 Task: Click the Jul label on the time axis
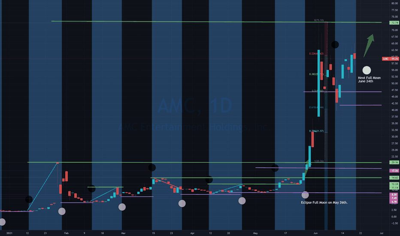(x=382, y=233)
